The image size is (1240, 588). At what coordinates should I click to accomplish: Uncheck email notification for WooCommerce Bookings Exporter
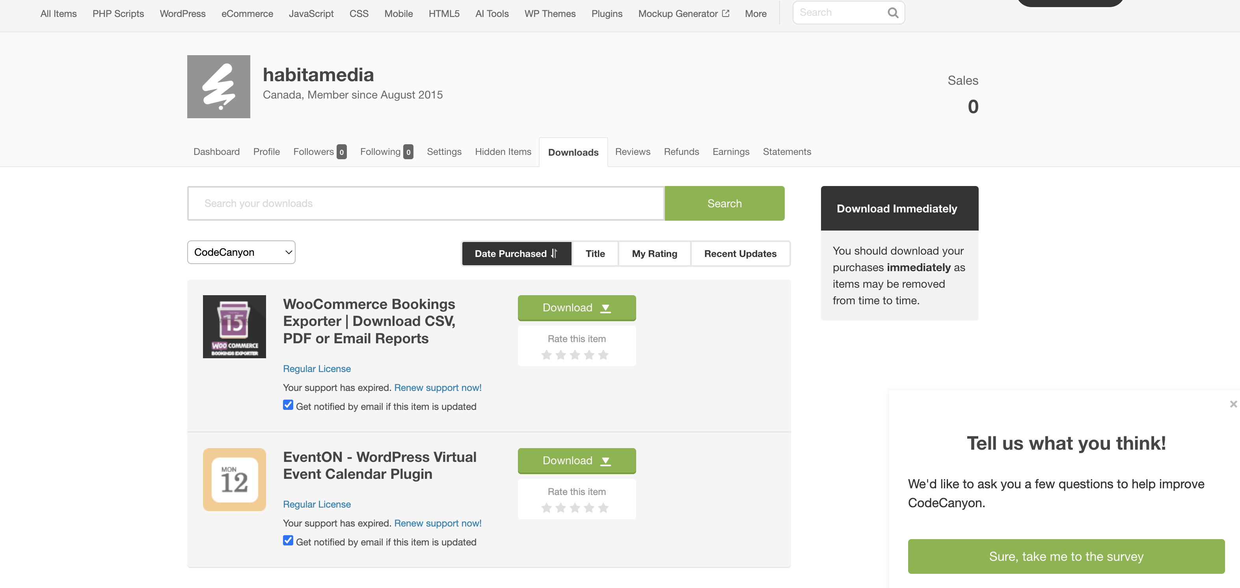point(288,405)
